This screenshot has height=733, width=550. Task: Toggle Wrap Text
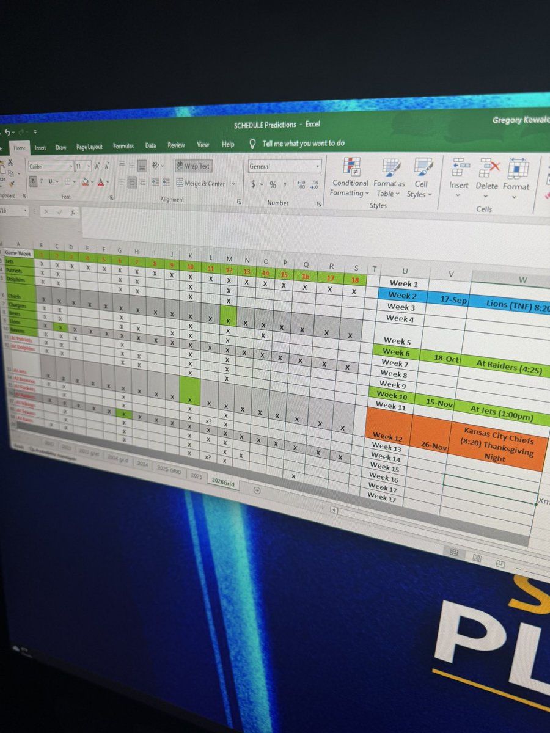(193, 166)
